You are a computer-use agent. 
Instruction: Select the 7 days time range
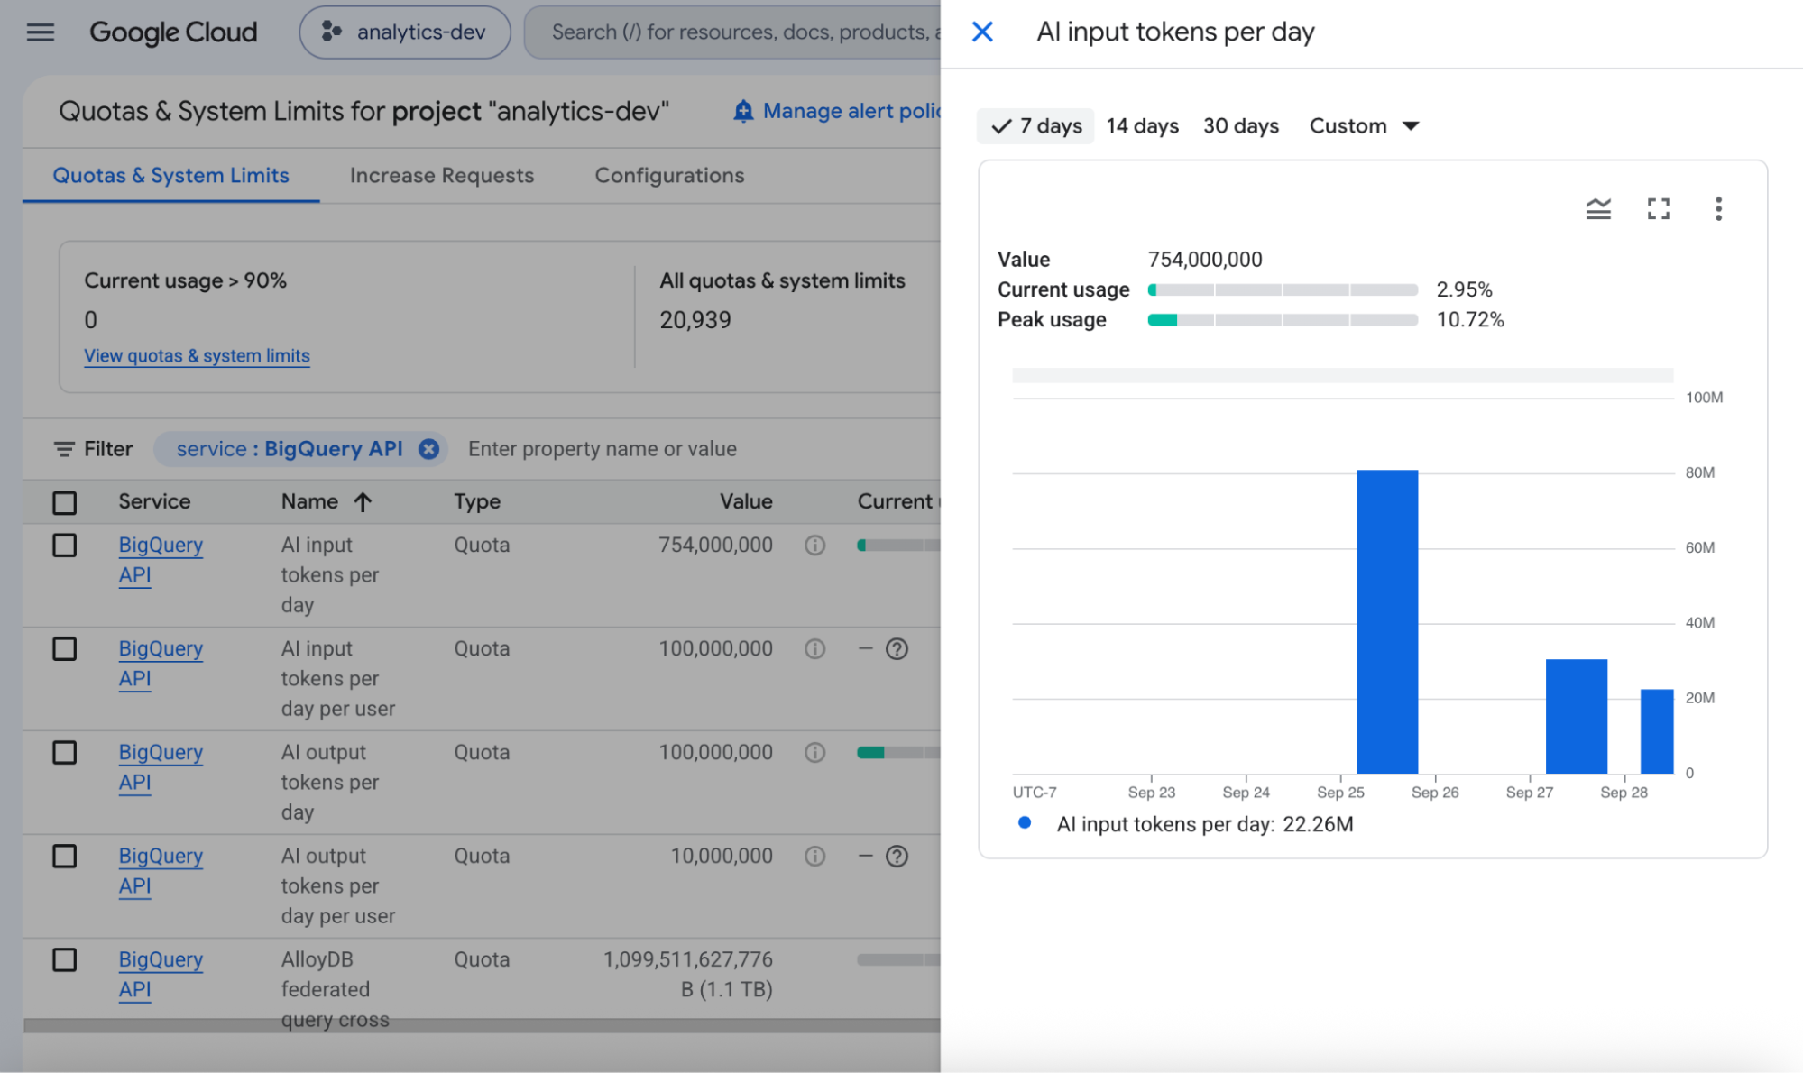(1035, 126)
